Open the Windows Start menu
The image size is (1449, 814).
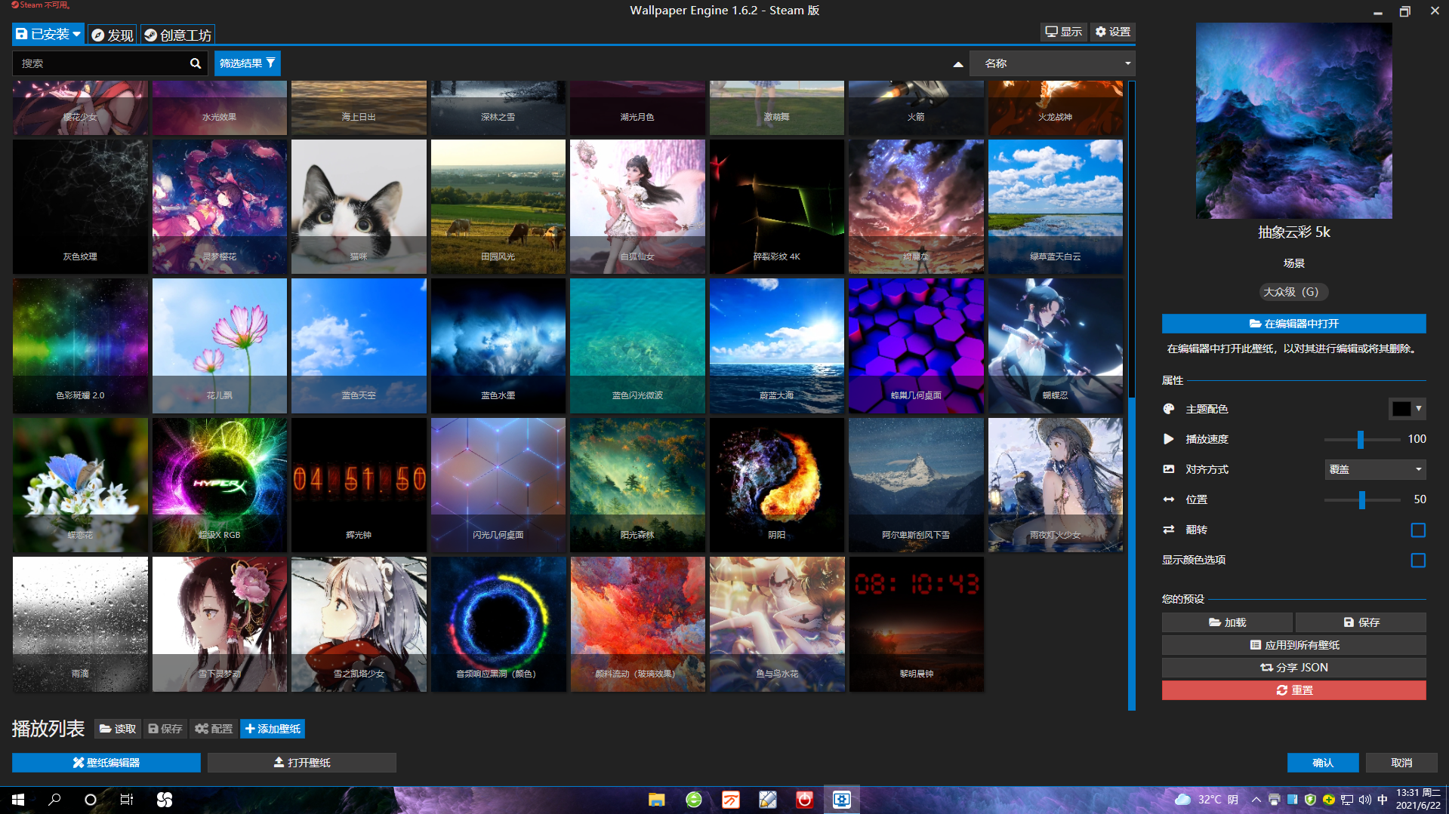coord(18,800)
